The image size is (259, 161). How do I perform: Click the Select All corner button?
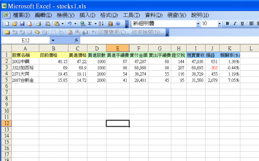(x=6, y=48)
